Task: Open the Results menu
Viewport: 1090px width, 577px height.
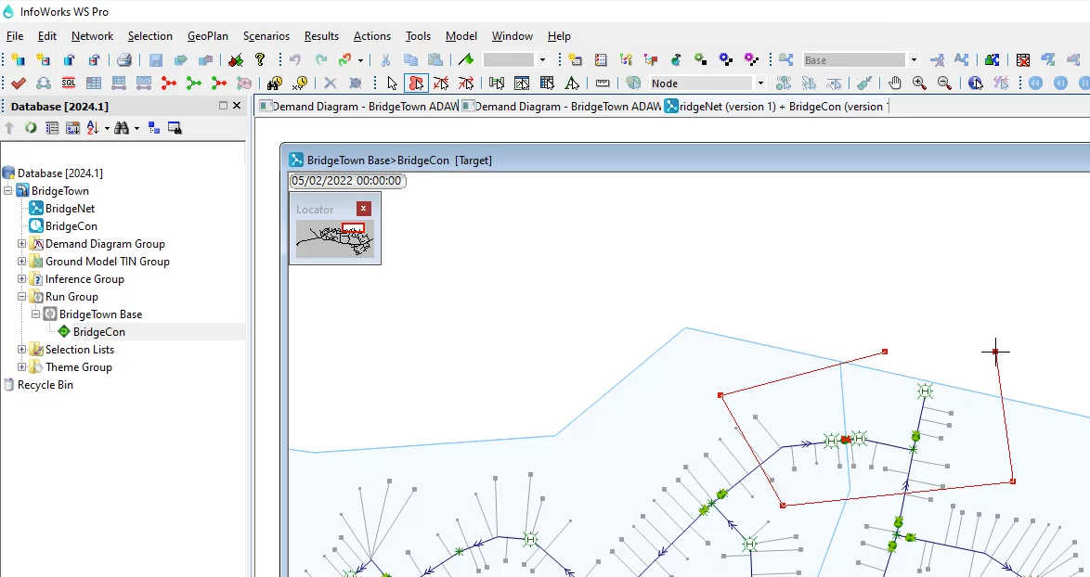Action: [321, 36]
